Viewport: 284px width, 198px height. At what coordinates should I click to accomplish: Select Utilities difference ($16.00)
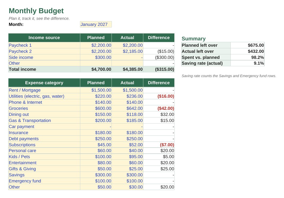click(x=159, y=96)
